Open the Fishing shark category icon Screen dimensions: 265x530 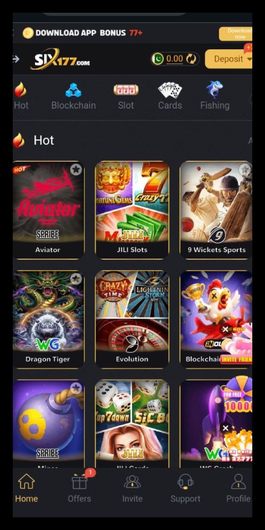215,90
